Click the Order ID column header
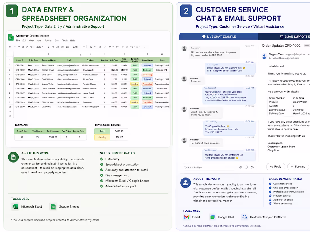This screenshot has width=310, height=232. (20, 60)
